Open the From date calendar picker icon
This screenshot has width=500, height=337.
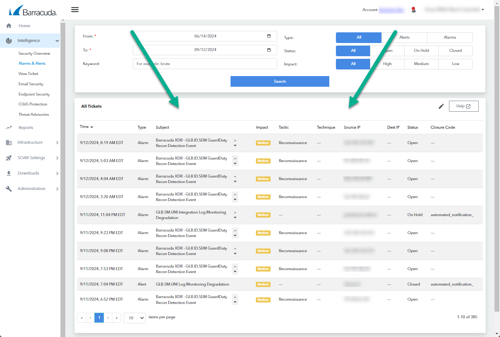click(269, 36)
